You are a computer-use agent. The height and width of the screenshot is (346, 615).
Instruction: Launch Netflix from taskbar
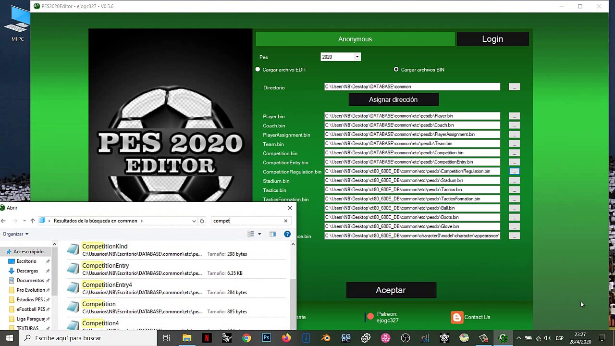[x=207, y=338]
